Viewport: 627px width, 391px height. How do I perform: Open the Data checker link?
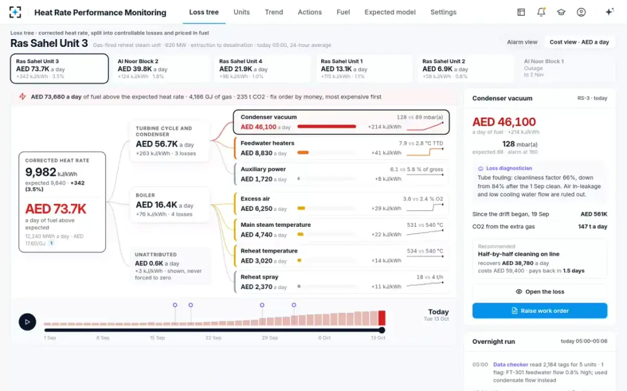coord(510,364)
